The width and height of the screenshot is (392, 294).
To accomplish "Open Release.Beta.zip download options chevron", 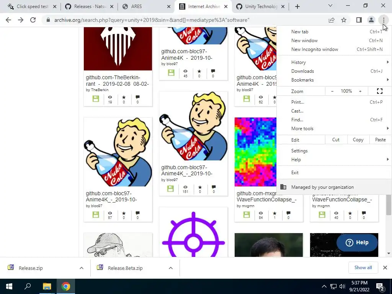I will pyautogui.click(x=171, y=268).
